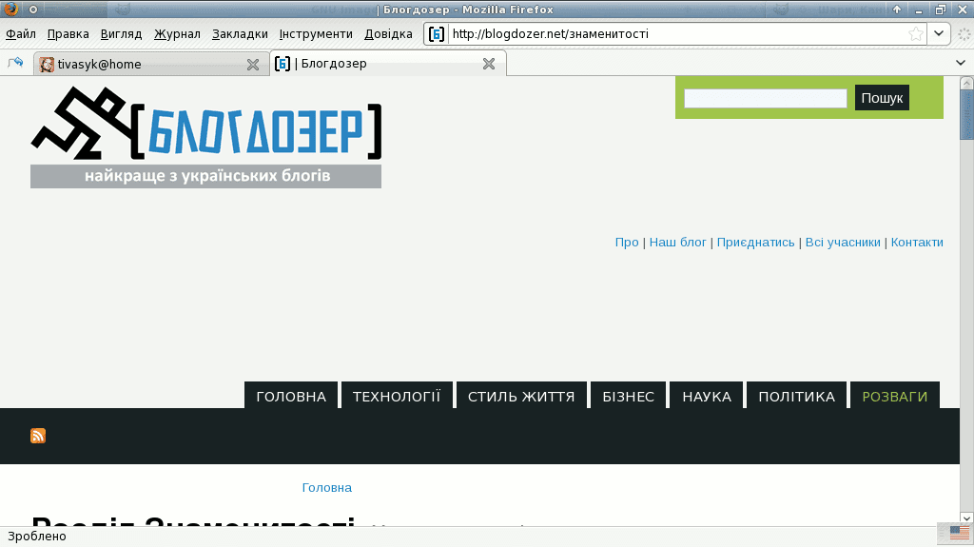974x547 pixels.
Task: Select the НАУКА section
Action: (707, 396)
